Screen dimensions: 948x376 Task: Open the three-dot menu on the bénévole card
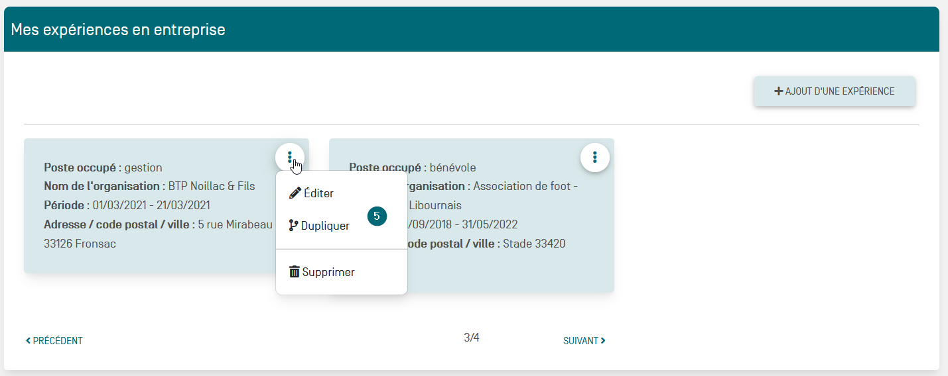pyautogui.click(x=594, y=157)
